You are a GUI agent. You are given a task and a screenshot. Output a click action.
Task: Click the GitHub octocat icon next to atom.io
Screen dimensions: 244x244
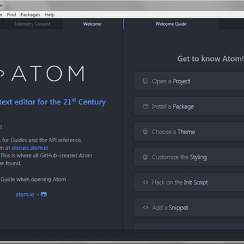(44, 195)
